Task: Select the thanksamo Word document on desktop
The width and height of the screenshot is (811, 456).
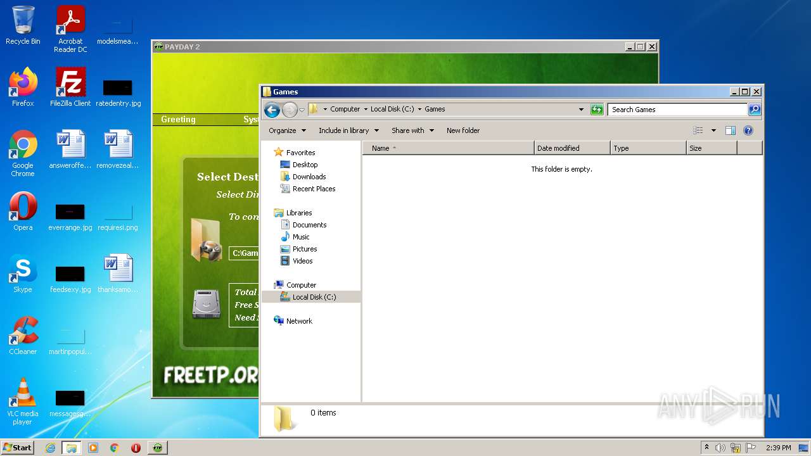Action: [118, 274]
